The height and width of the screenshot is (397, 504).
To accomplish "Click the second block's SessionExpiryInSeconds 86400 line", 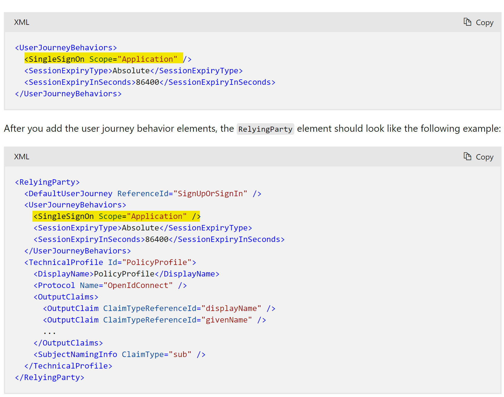I will [x=159, y=239].
